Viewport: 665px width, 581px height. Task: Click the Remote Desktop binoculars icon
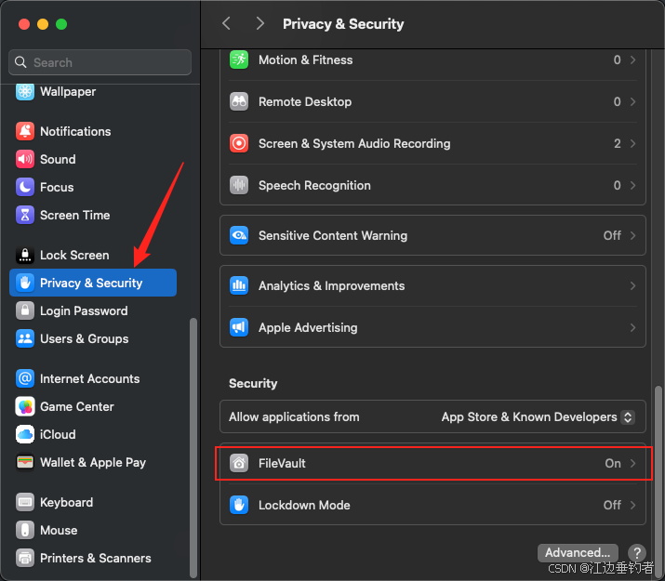[239, 101]
